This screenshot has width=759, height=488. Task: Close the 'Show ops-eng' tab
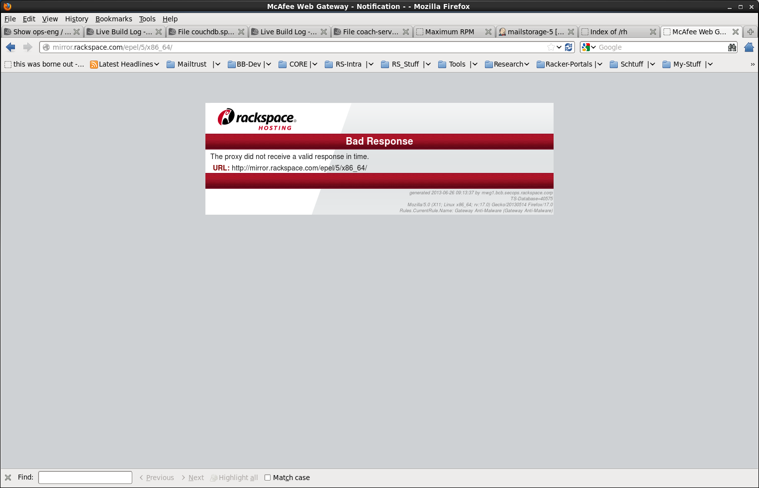tap(77, 32)
